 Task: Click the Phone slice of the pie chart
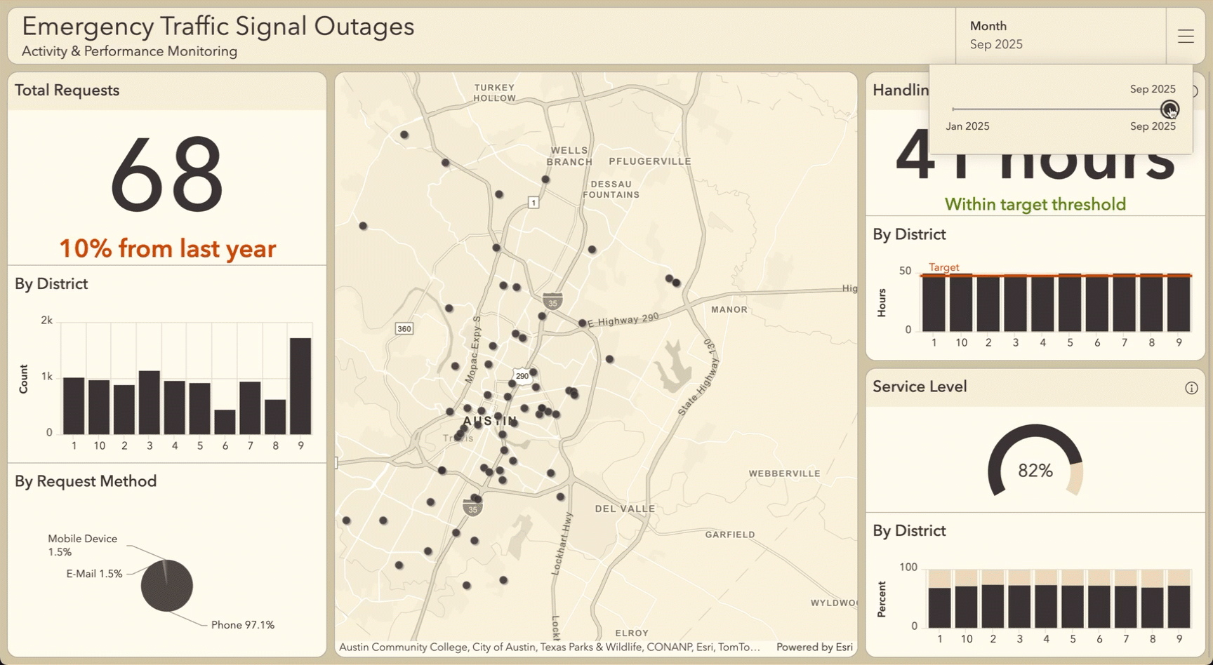tap(168, 588)
